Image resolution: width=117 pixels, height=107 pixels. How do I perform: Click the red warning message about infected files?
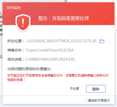click(x=58, y=78)
